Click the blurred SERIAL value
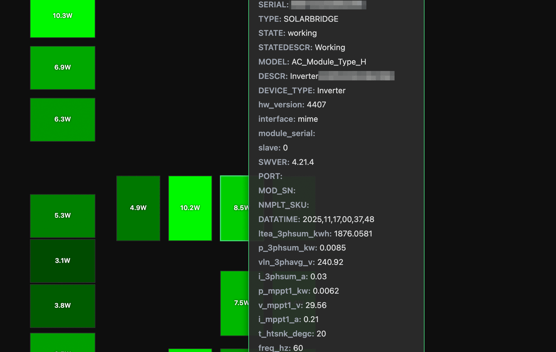556x352 pixels. [328, 5]
